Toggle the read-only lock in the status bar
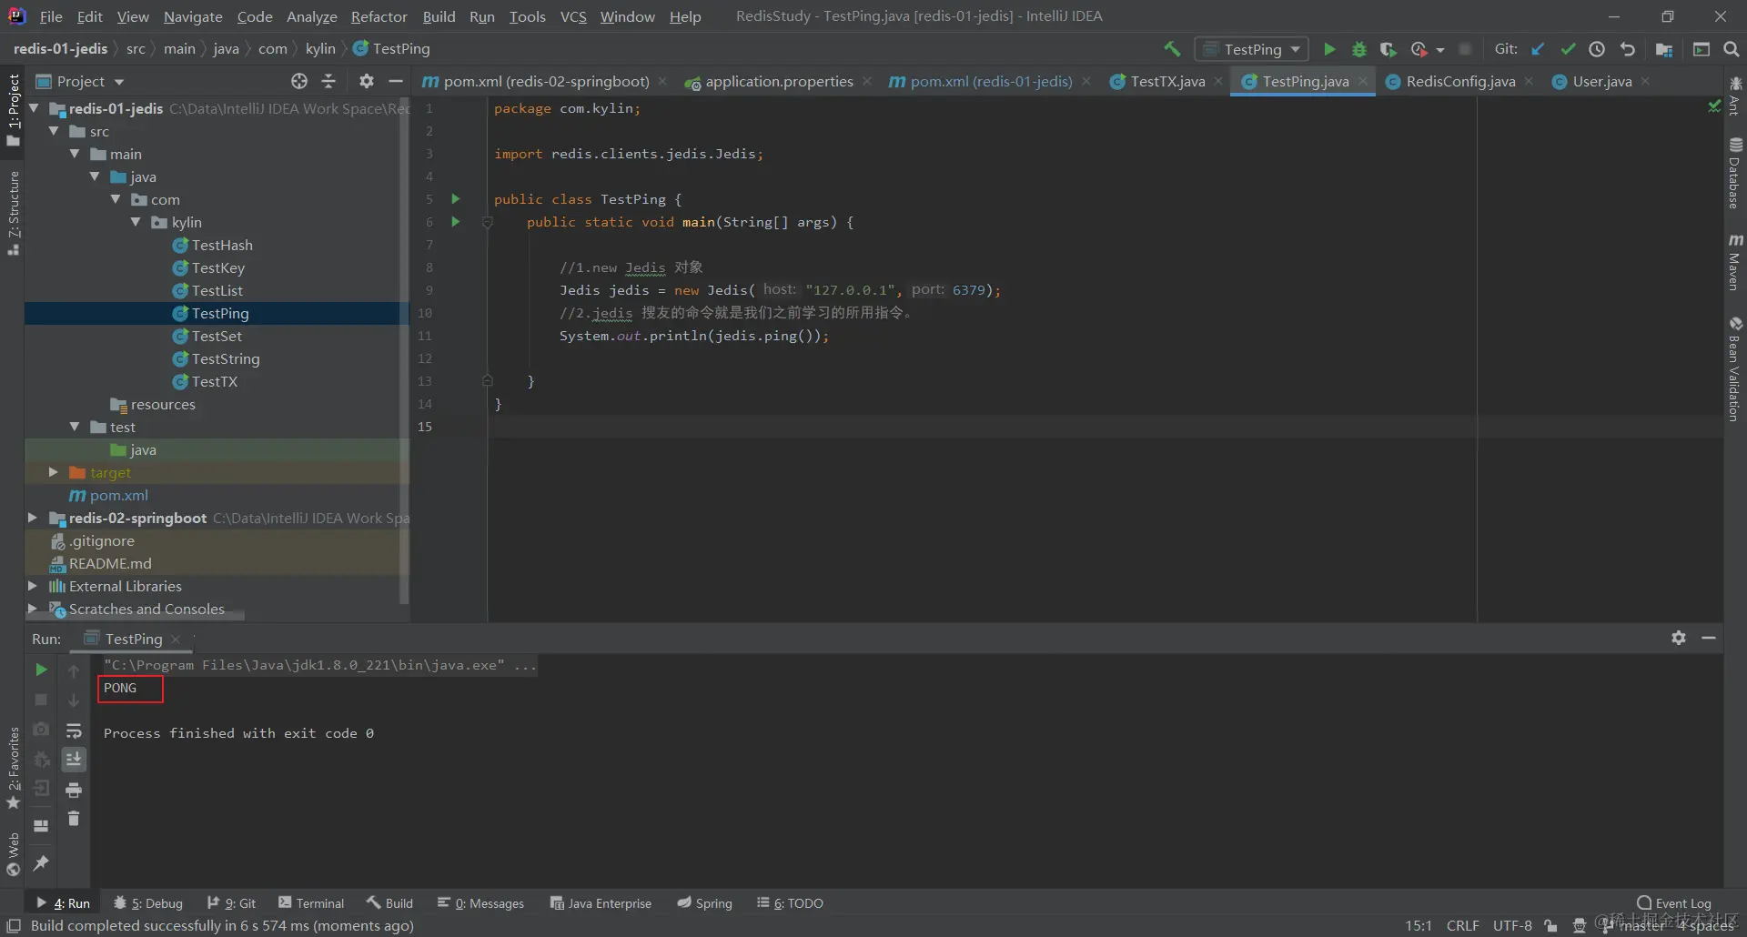This screenshot has width=1747, height=937. click(1550, 925)
